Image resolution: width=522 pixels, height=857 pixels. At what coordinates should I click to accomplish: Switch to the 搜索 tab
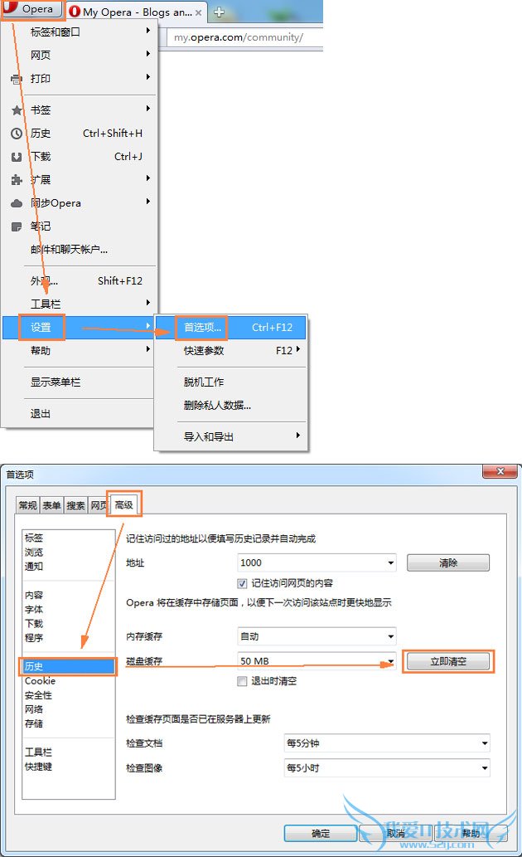click(x=76, y=505)
